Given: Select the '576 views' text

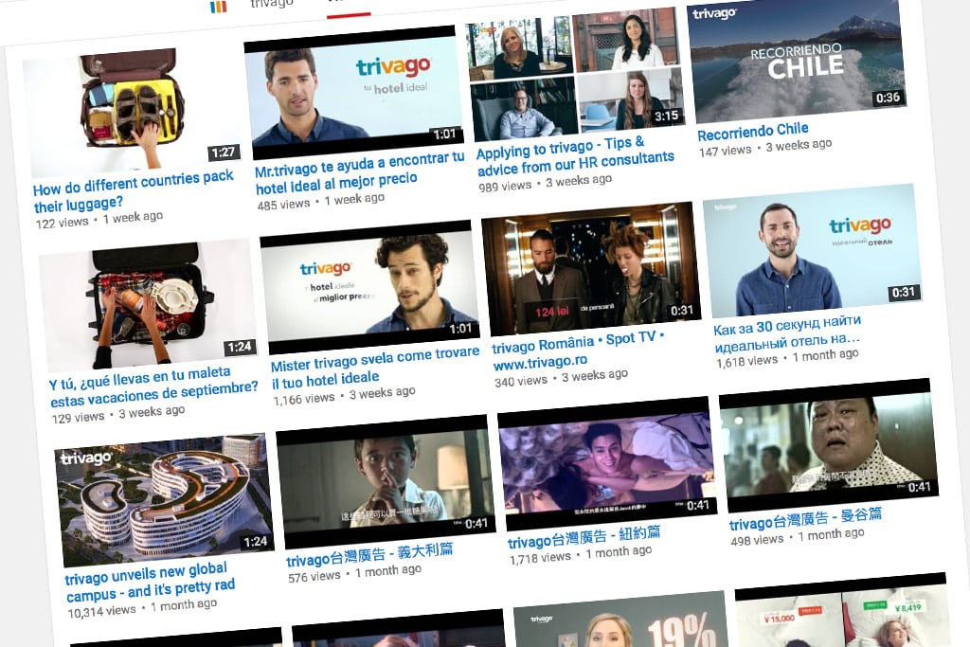Looking at the screenshot, I should pyautogui.click(x=314, y=577).
